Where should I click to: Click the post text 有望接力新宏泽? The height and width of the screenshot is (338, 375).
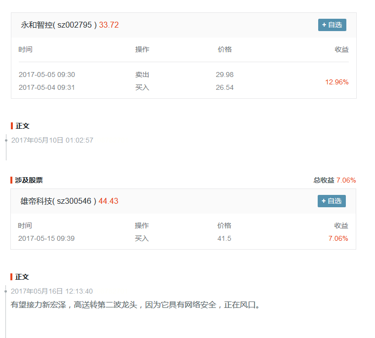135,305
